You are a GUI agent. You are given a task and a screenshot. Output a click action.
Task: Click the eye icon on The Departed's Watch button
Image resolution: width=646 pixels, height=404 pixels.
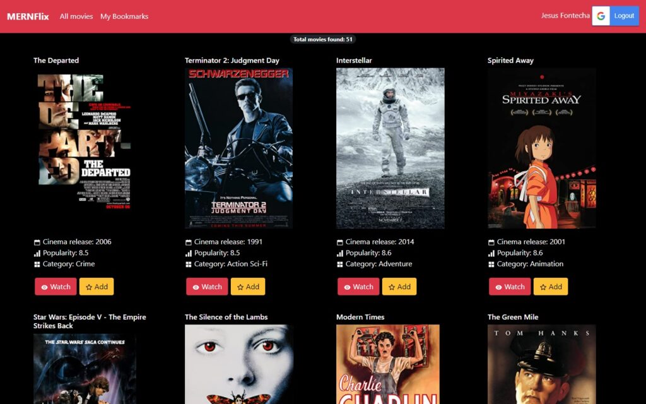point(45,287)
